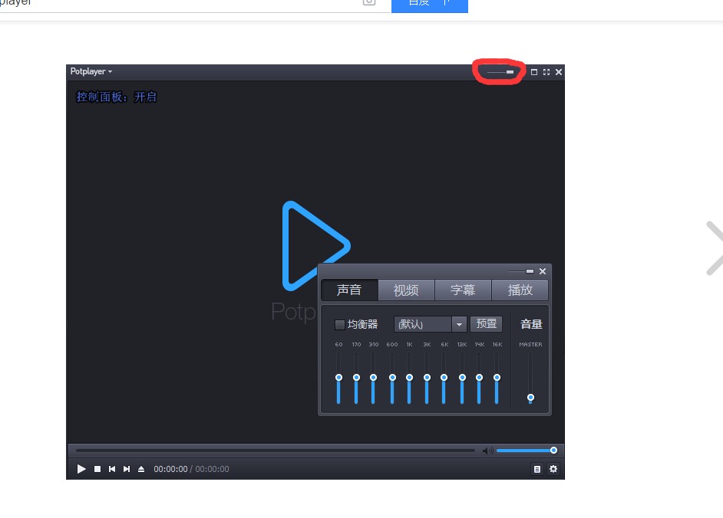
Task: Open the 播放 tab
Action: click(520, 290)
